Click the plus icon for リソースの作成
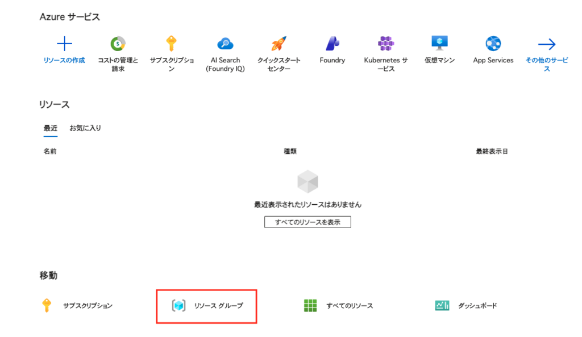The width and height of the screenshot is (582, 337). [64, 44]
